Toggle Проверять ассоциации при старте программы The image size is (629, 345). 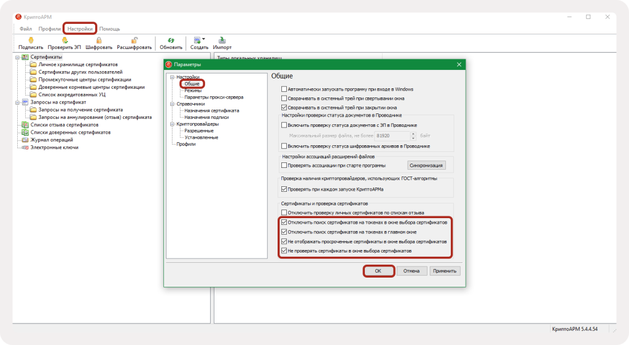[x=284, y=165]
